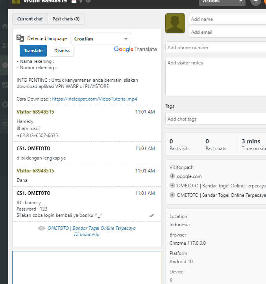Screen dimensions: 266x284
Task: Click the google.com referrer arrow icon
Action: 172,176
